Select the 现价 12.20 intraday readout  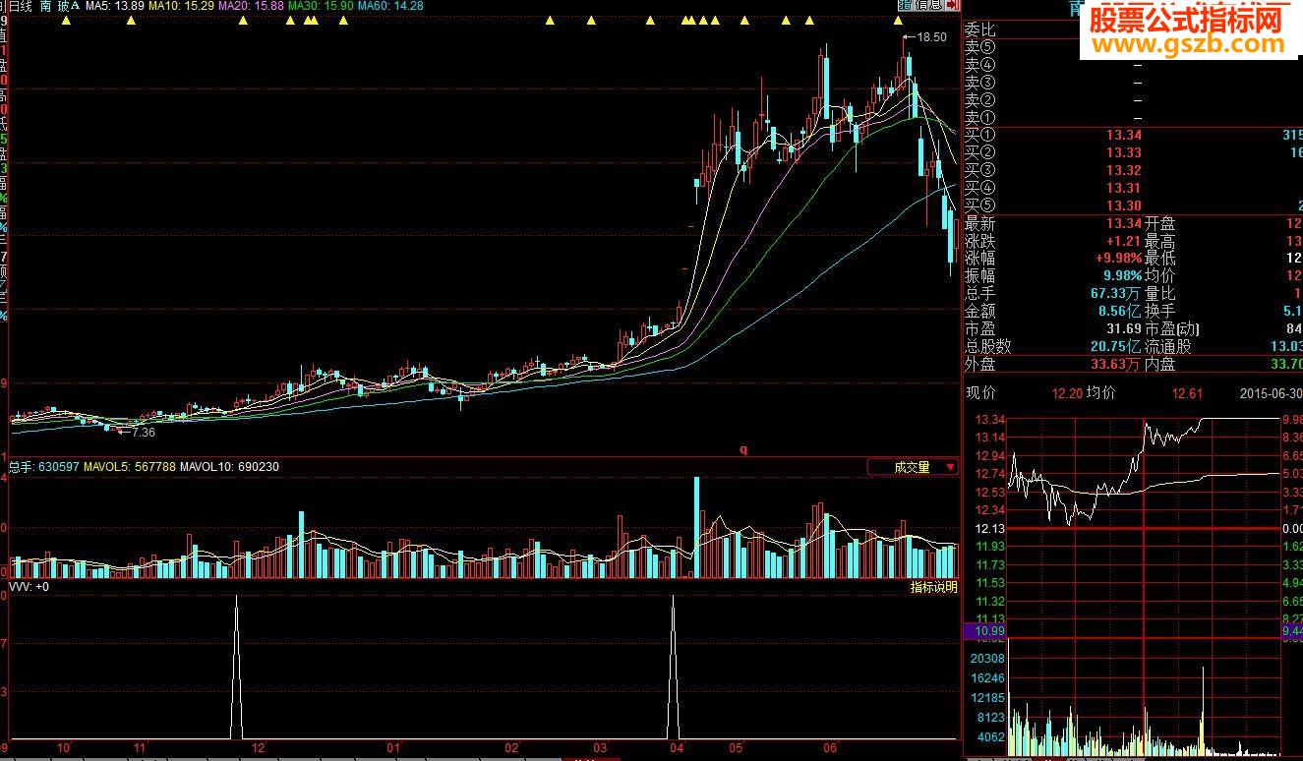click(x=1024, y=393)
